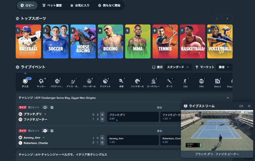This screenshot has height=161, width=255.
Task: Close the ライブストリーム popup
Action: [249, 106]
